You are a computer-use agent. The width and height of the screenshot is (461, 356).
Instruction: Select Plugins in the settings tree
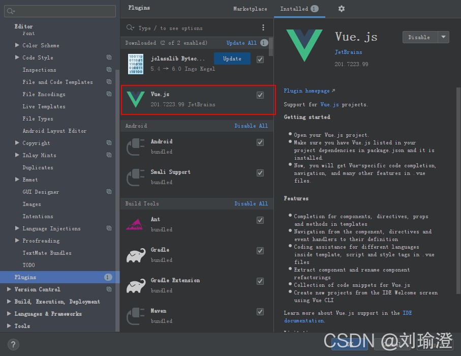pos(59,277)
